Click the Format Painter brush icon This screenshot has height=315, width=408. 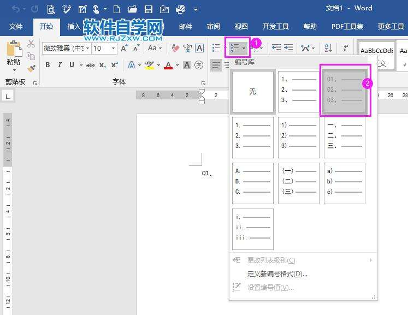[31, 68]
